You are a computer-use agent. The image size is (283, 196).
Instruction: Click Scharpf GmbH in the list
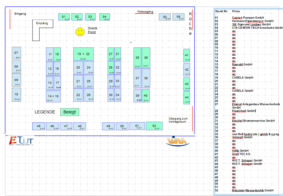[x=242, y=137]
